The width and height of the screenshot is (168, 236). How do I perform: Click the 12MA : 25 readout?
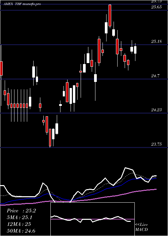pos(19,224)
